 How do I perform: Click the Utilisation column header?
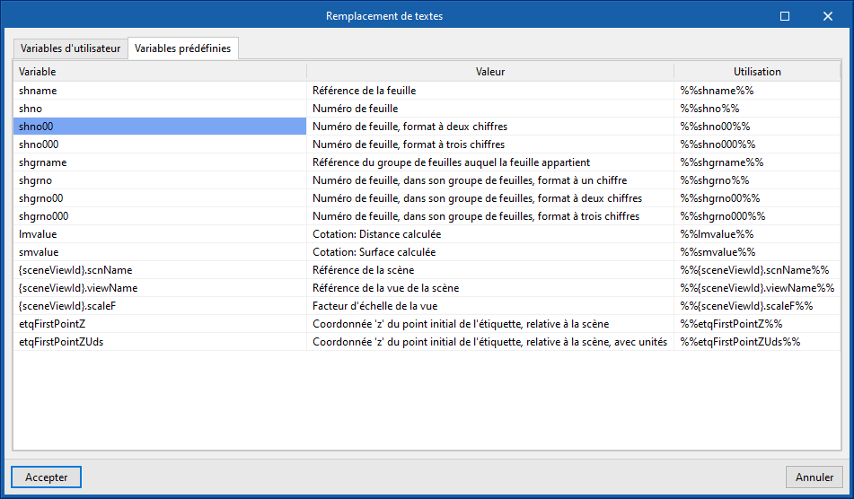tap(757, 71)
